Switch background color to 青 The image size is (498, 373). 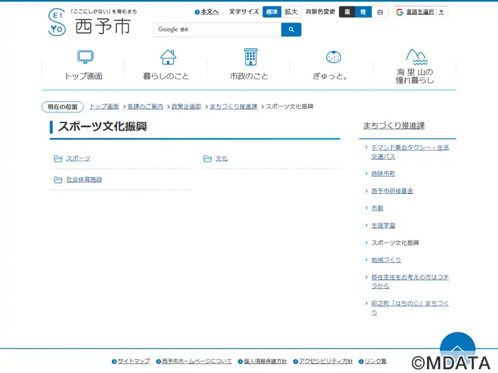click(x=364, y=12)
